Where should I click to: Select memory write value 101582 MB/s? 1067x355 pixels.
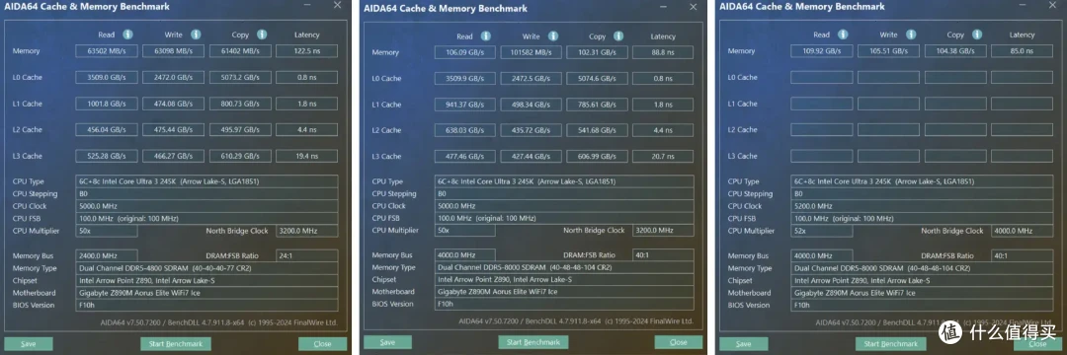tap(531, 52)
